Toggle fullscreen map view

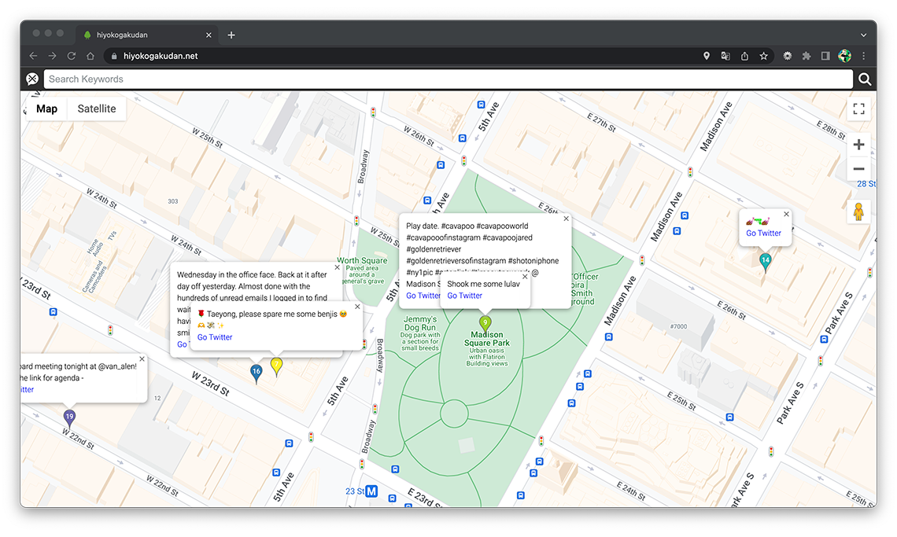pyautogui.click(x=858, y=109)
